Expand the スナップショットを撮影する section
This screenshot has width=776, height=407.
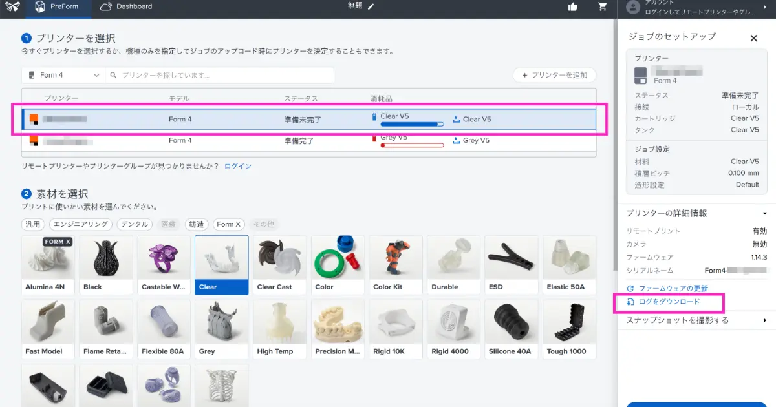click(696, 320)
